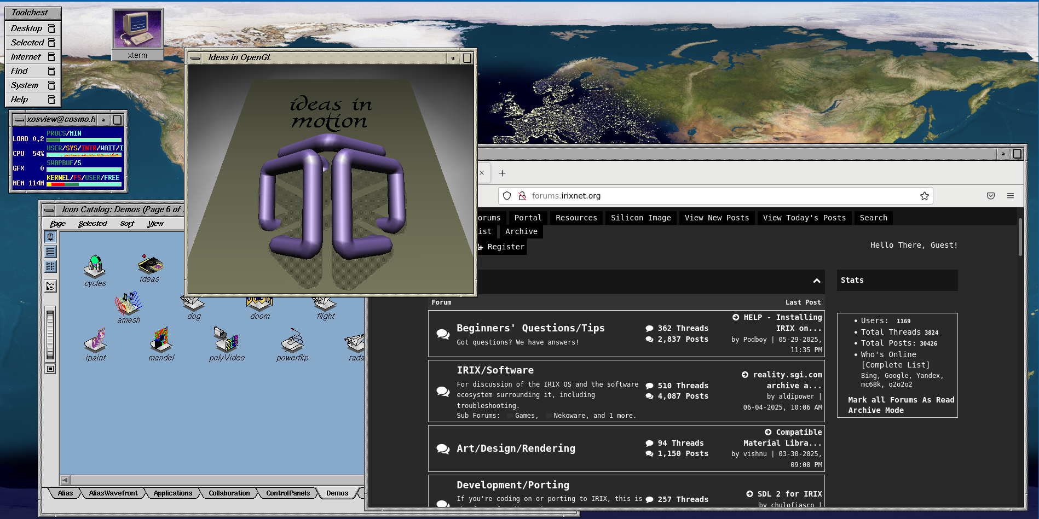The image size is (1039, 519).
Task: Click the View New Posts button
Action: 716,218
